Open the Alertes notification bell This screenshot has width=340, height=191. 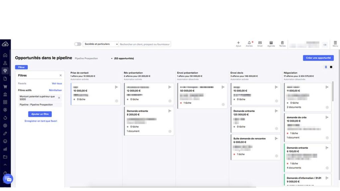tap(249, 43)
